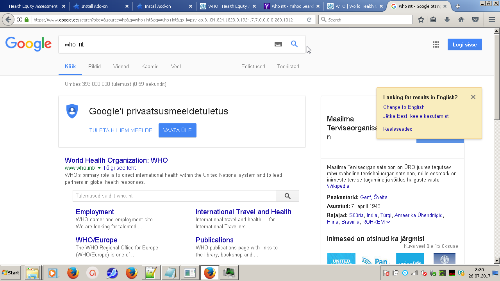This screenshot has width=500, height=281.
Task: Open the Wikipedia link in knowledge panel
Action: pos(338,186)
